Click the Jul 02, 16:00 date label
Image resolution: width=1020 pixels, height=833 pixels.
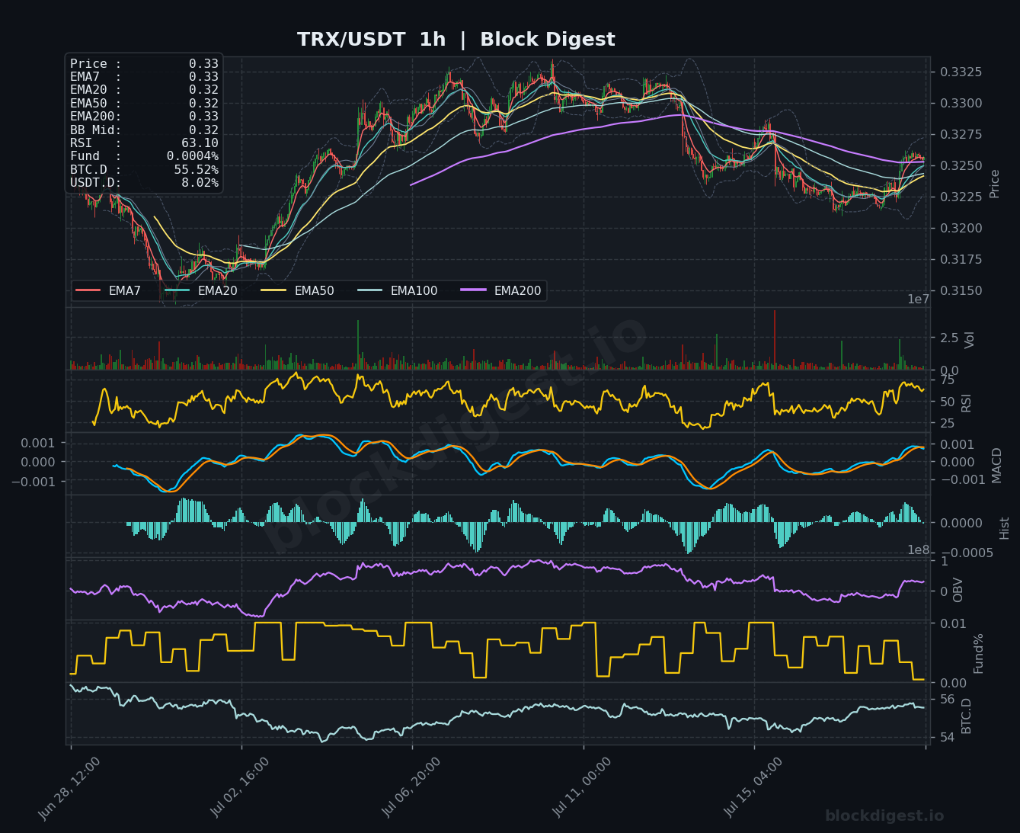point(240,788)
